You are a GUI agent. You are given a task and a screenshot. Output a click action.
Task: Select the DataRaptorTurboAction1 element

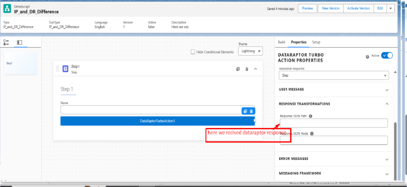(x=157, y=121)
